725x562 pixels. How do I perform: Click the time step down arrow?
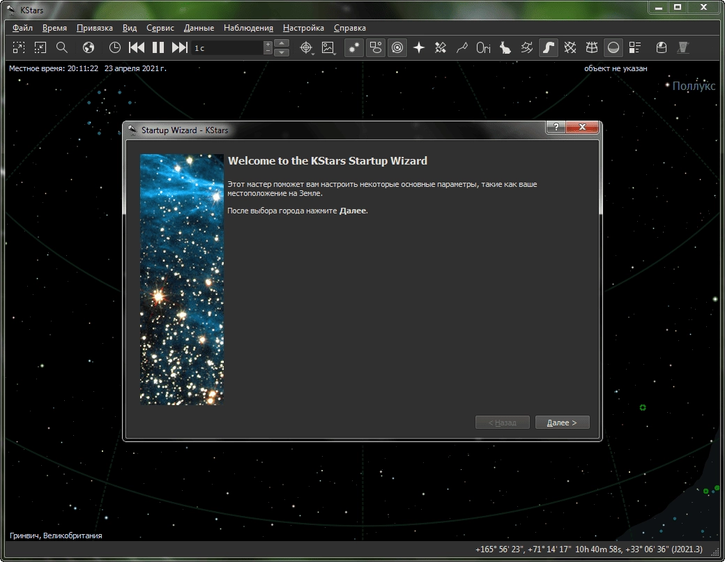pyautogui.click(x=282, y=52)
